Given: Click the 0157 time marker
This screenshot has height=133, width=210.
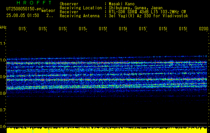Looking at the screenshot, I should click(x=143, y=29).
